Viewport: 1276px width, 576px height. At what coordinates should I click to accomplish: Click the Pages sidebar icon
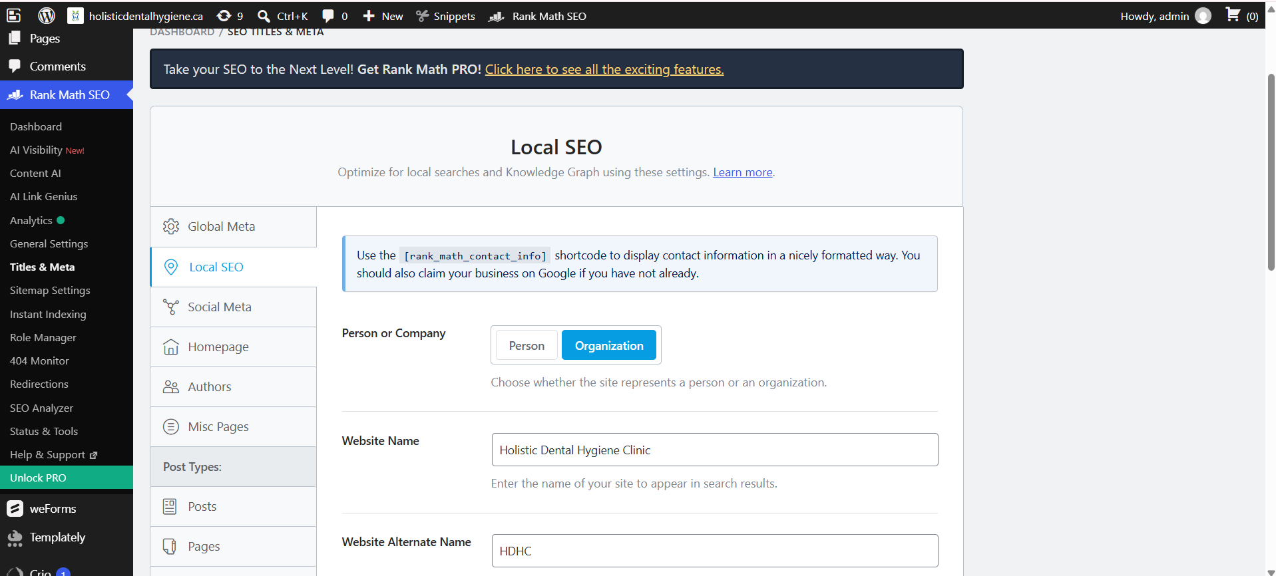15,39
